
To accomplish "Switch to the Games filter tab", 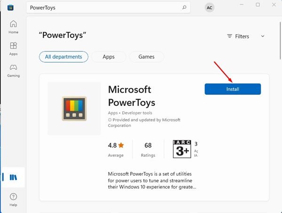I will click(x=147, y=57).
